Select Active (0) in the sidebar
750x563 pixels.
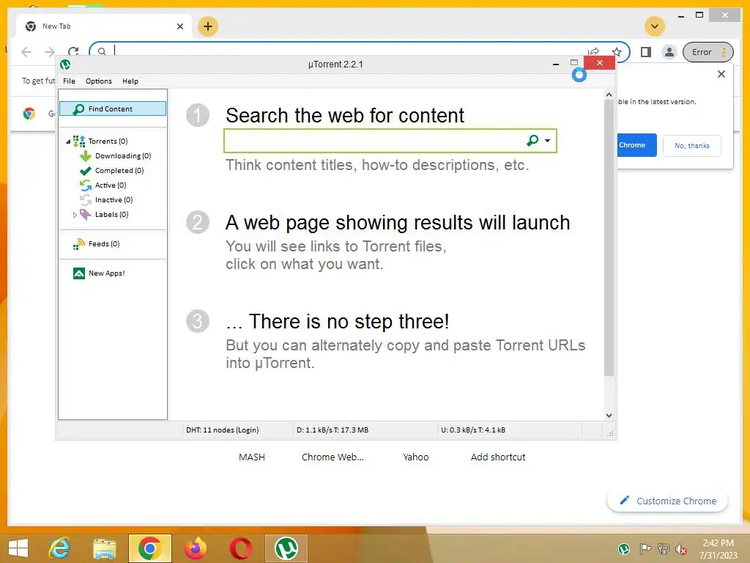pyautogui.click(x=111, y=185)
